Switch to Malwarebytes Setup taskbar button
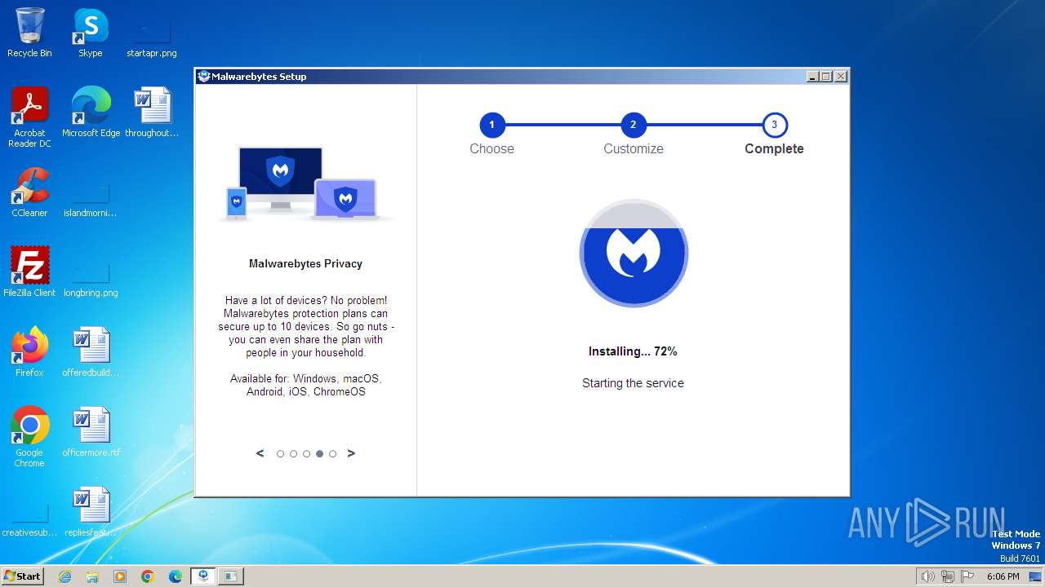This screenshot has width=1045, height=587. click(x=203, y=576)
